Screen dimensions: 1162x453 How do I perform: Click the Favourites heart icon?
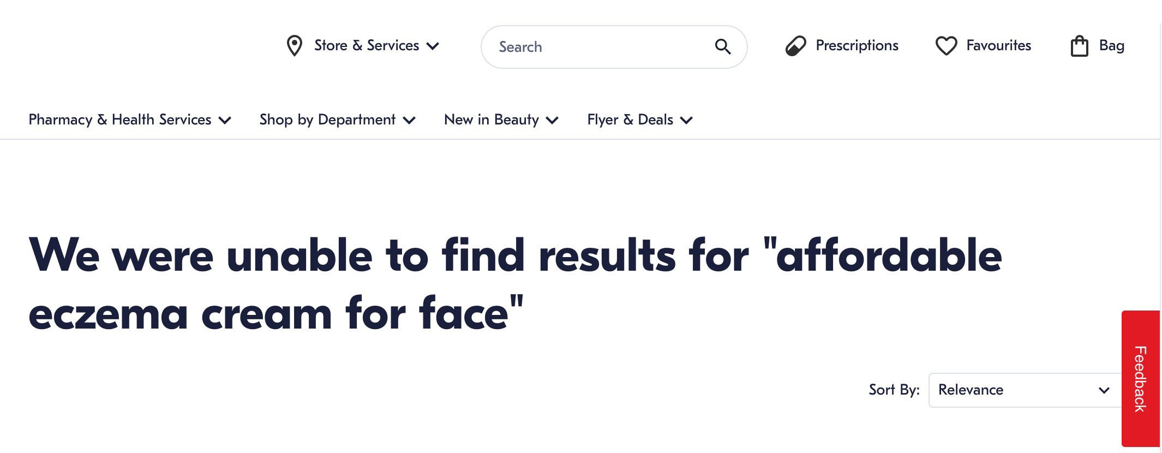946,46
